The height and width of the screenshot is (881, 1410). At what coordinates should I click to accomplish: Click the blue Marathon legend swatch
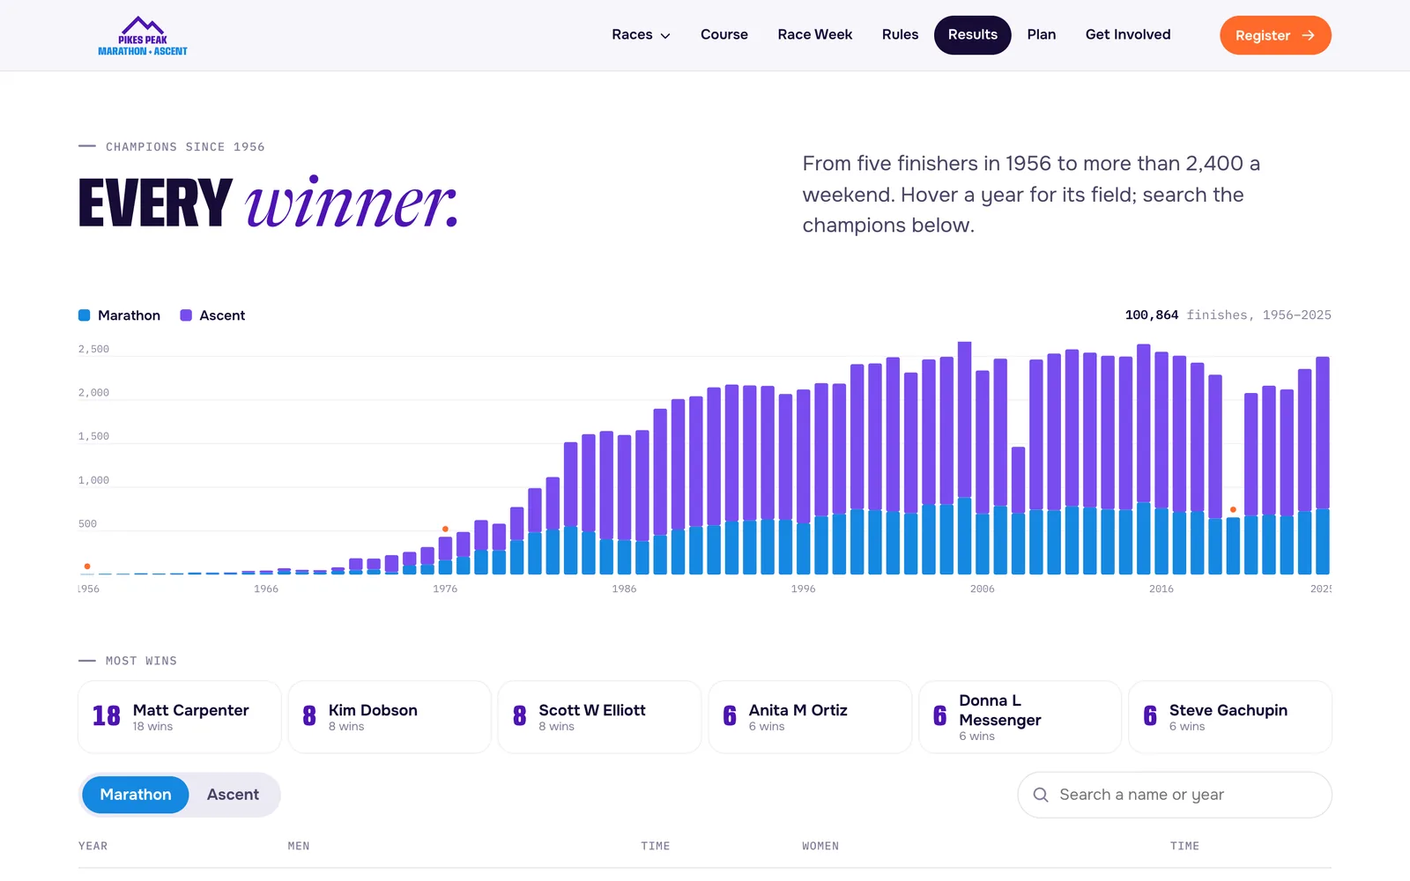coord(85,315)
